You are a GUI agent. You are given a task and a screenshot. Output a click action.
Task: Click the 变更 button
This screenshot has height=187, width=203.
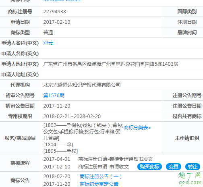pos(174,167)
